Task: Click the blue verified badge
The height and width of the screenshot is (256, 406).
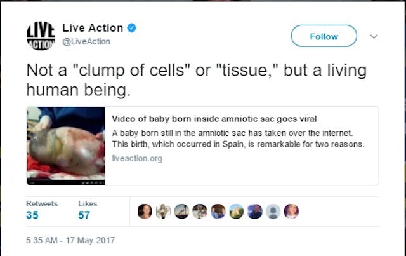Action: (133, 29)
